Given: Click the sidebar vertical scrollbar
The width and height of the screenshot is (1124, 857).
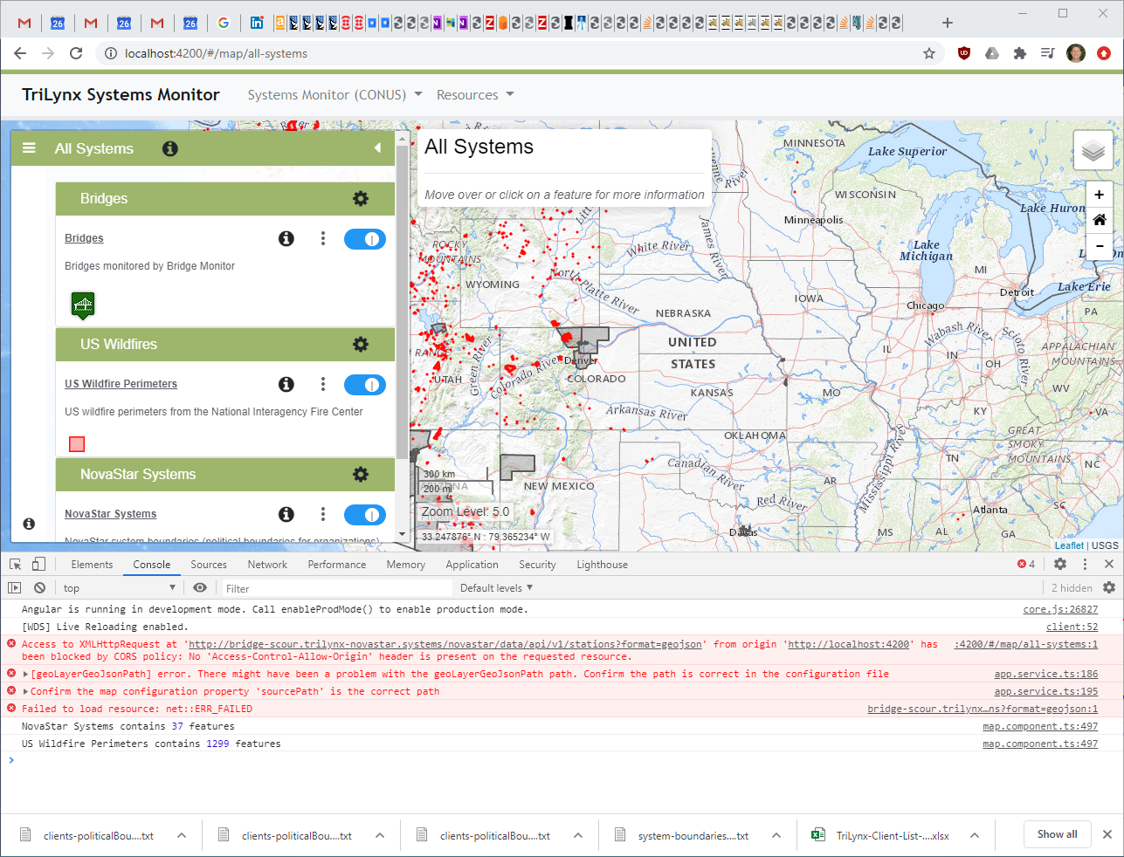Looking at the screenshot, I should [402, 301].
